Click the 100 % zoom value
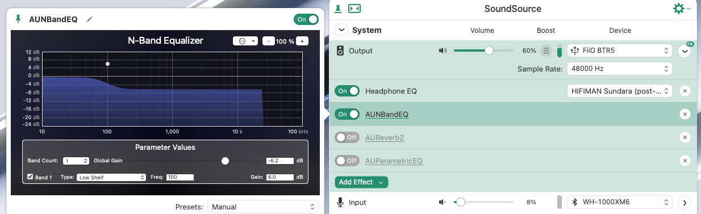Screen dimensions: 701x214 click(285, 41)
